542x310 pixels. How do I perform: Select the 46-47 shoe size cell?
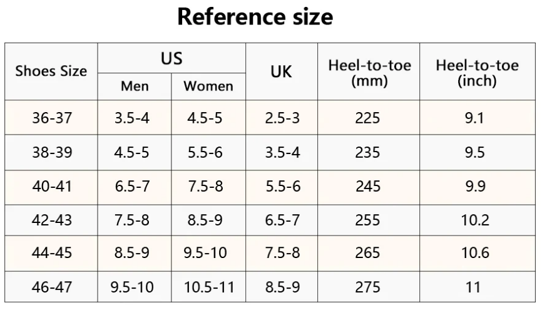(x=51, y=287)
